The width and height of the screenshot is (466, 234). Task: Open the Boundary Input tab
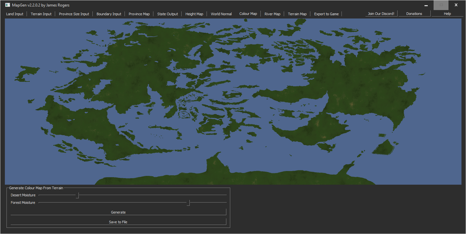[109, 14]
